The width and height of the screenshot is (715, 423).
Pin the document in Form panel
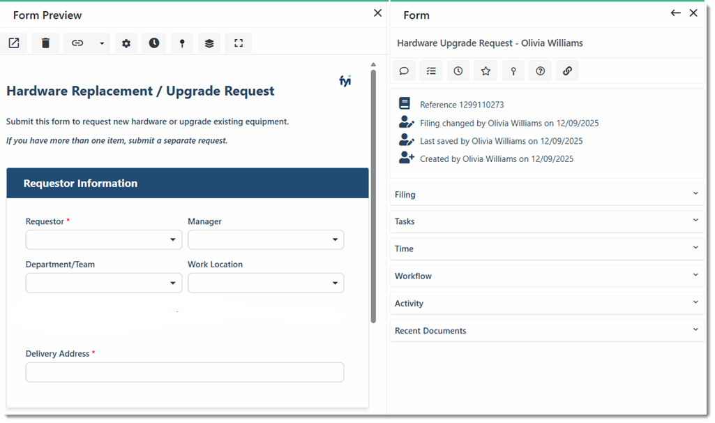(x=513, y=70)
